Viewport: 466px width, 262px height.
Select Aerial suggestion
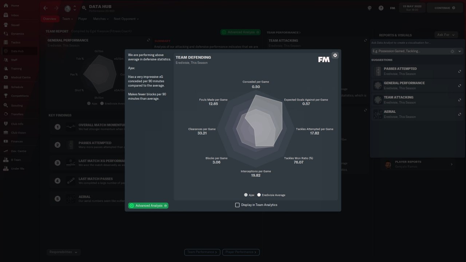(x=417, y=114)
